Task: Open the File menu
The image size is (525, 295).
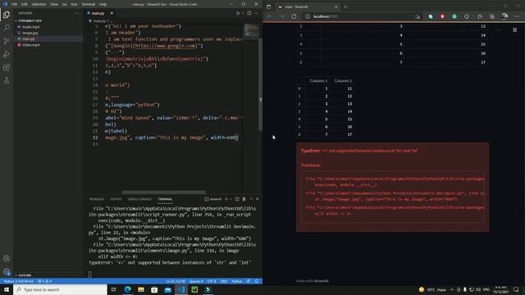Action: (x=15, y=4)
